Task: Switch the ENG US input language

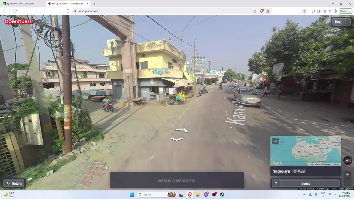Action: tap(323, 195)
